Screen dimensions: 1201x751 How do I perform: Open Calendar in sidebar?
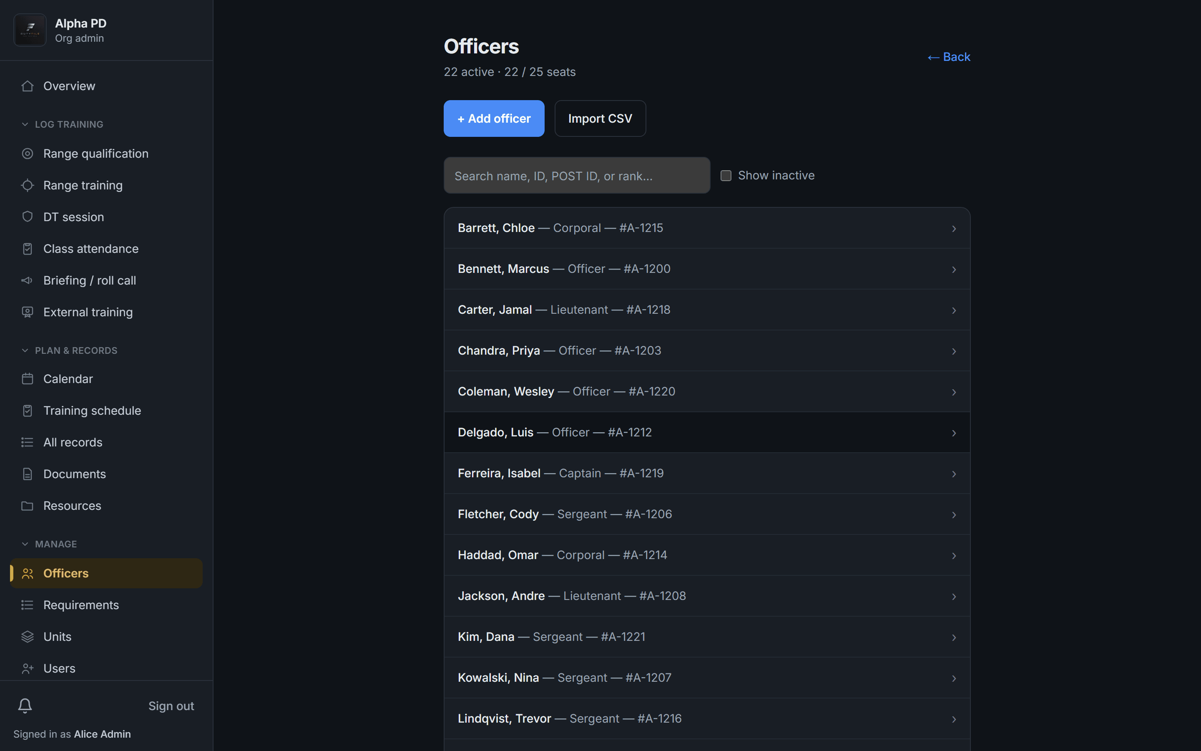click(106, 379)
